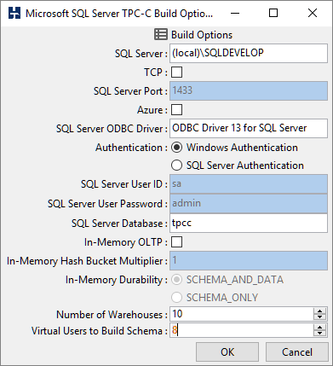Image resolution: width=333 pixels, height=366 pixels.
Task: Select Windows Authentication radio button
Action: [176, 148]
